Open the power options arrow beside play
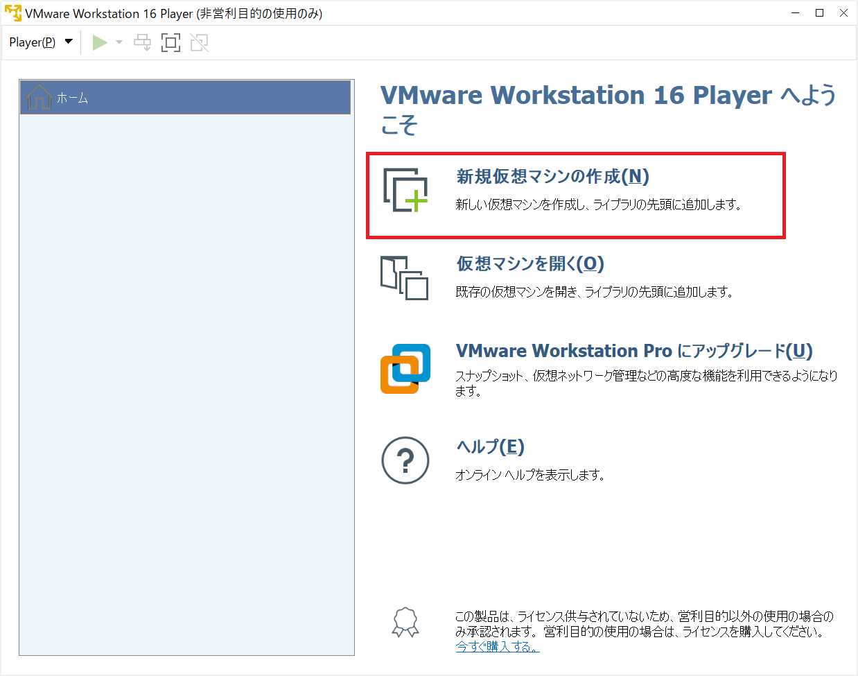858x676 pixels. tap(119, 42)
